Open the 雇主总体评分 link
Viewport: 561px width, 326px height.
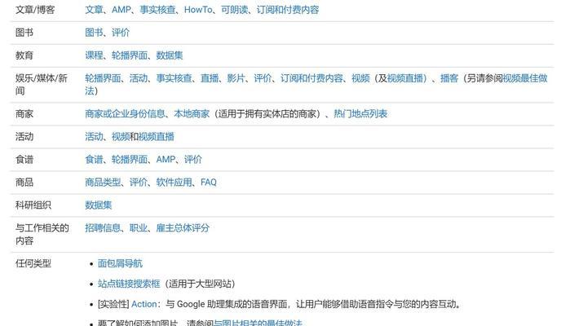click(183, 228)
